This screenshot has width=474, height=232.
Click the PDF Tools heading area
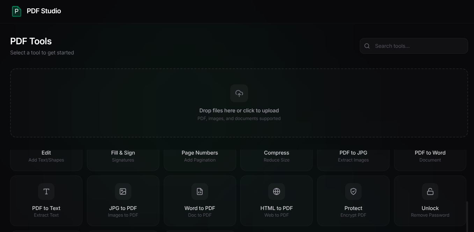click(x=31, y=41)
